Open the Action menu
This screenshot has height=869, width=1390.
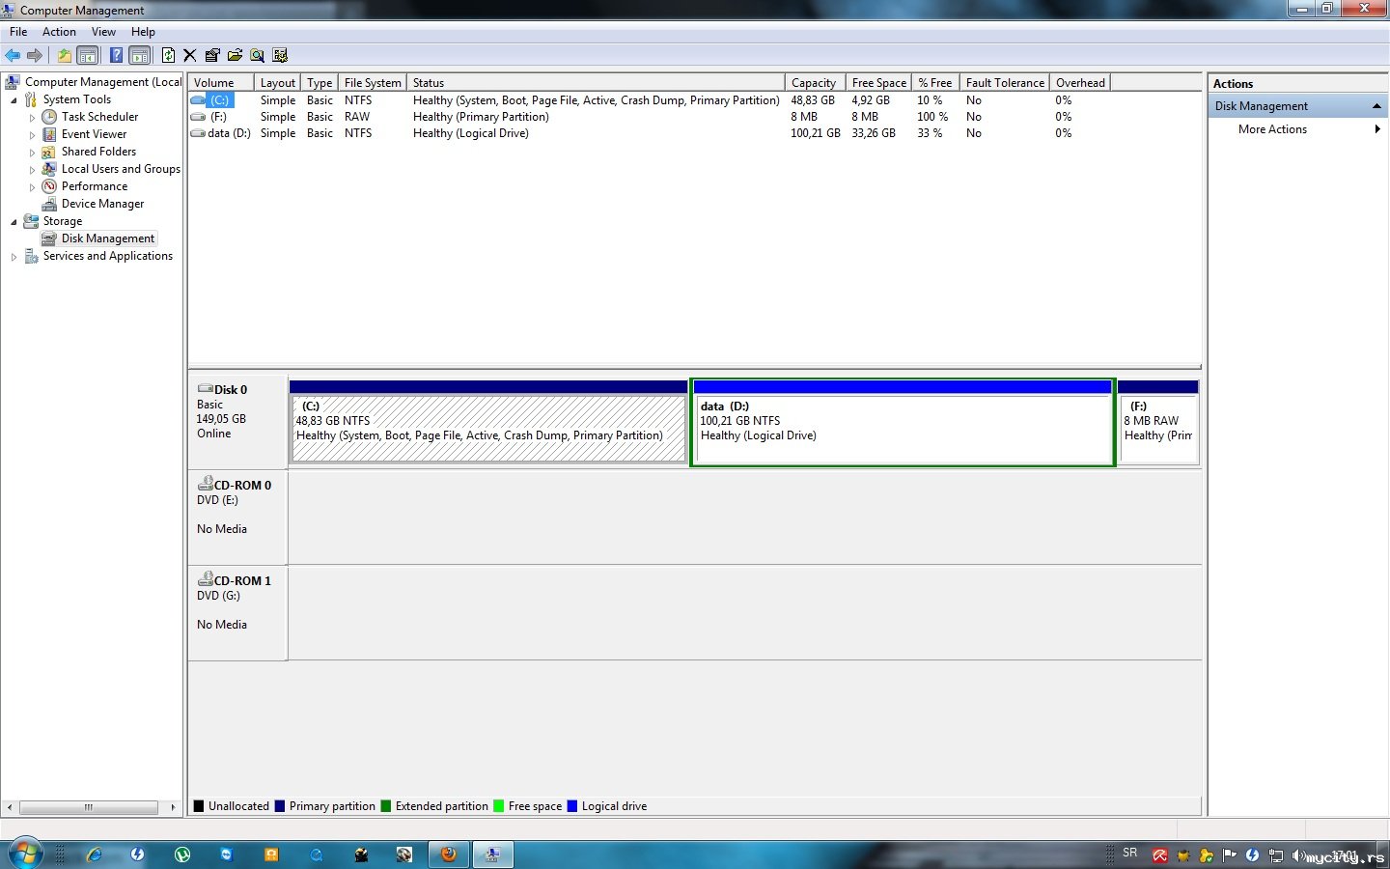59,32
